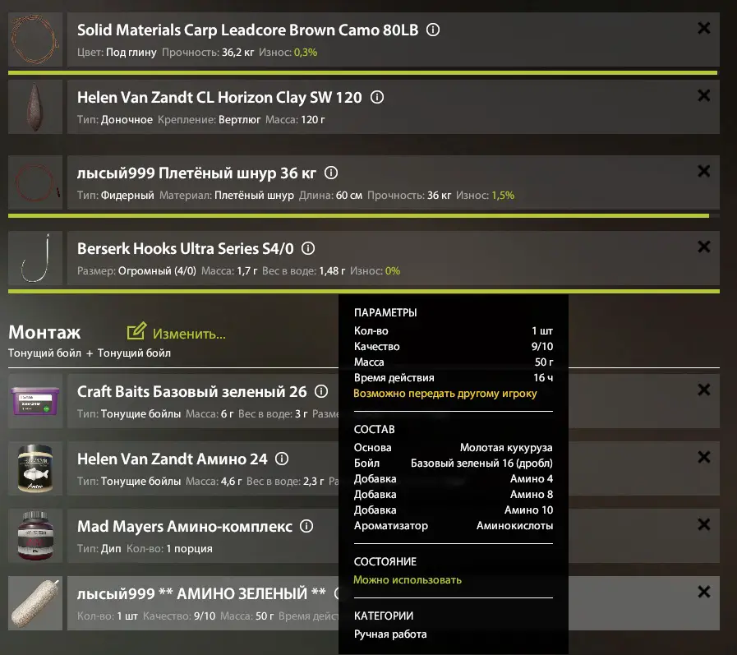Select the leadcore coil thumbnail
737x655 pixels.
pos(35,39)
